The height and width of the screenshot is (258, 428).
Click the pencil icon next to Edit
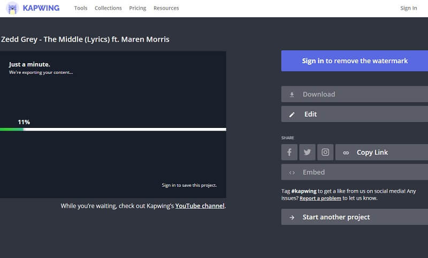(x=292, y=114)
